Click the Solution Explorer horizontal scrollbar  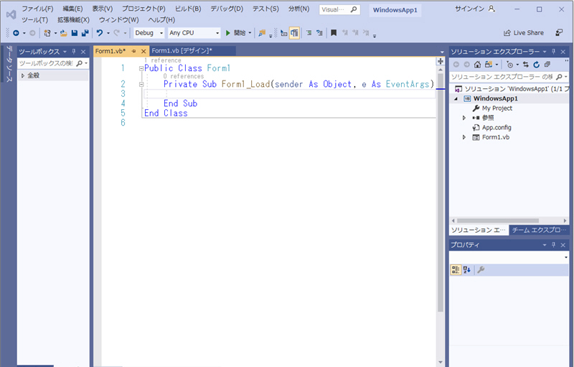[498, 220]
